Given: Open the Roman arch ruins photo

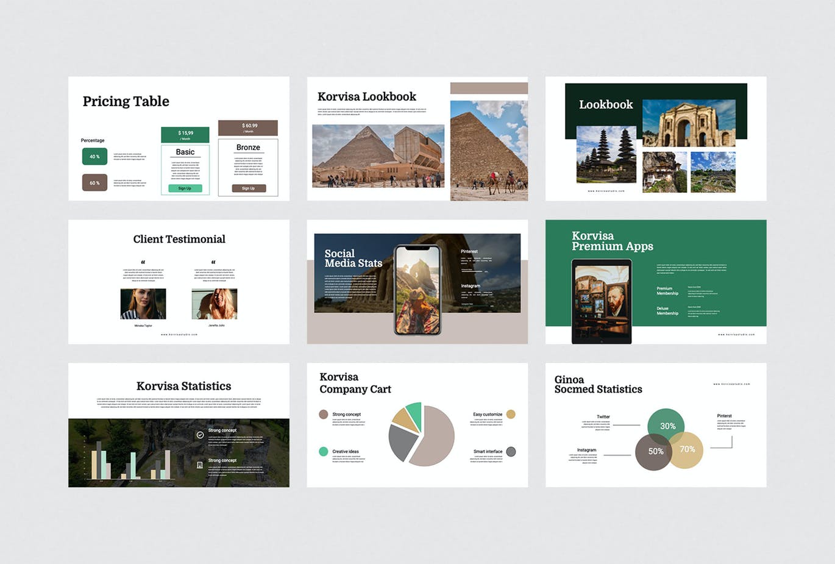Looking at the screenshot, I should pyautogui.click(x=689, y=123).
